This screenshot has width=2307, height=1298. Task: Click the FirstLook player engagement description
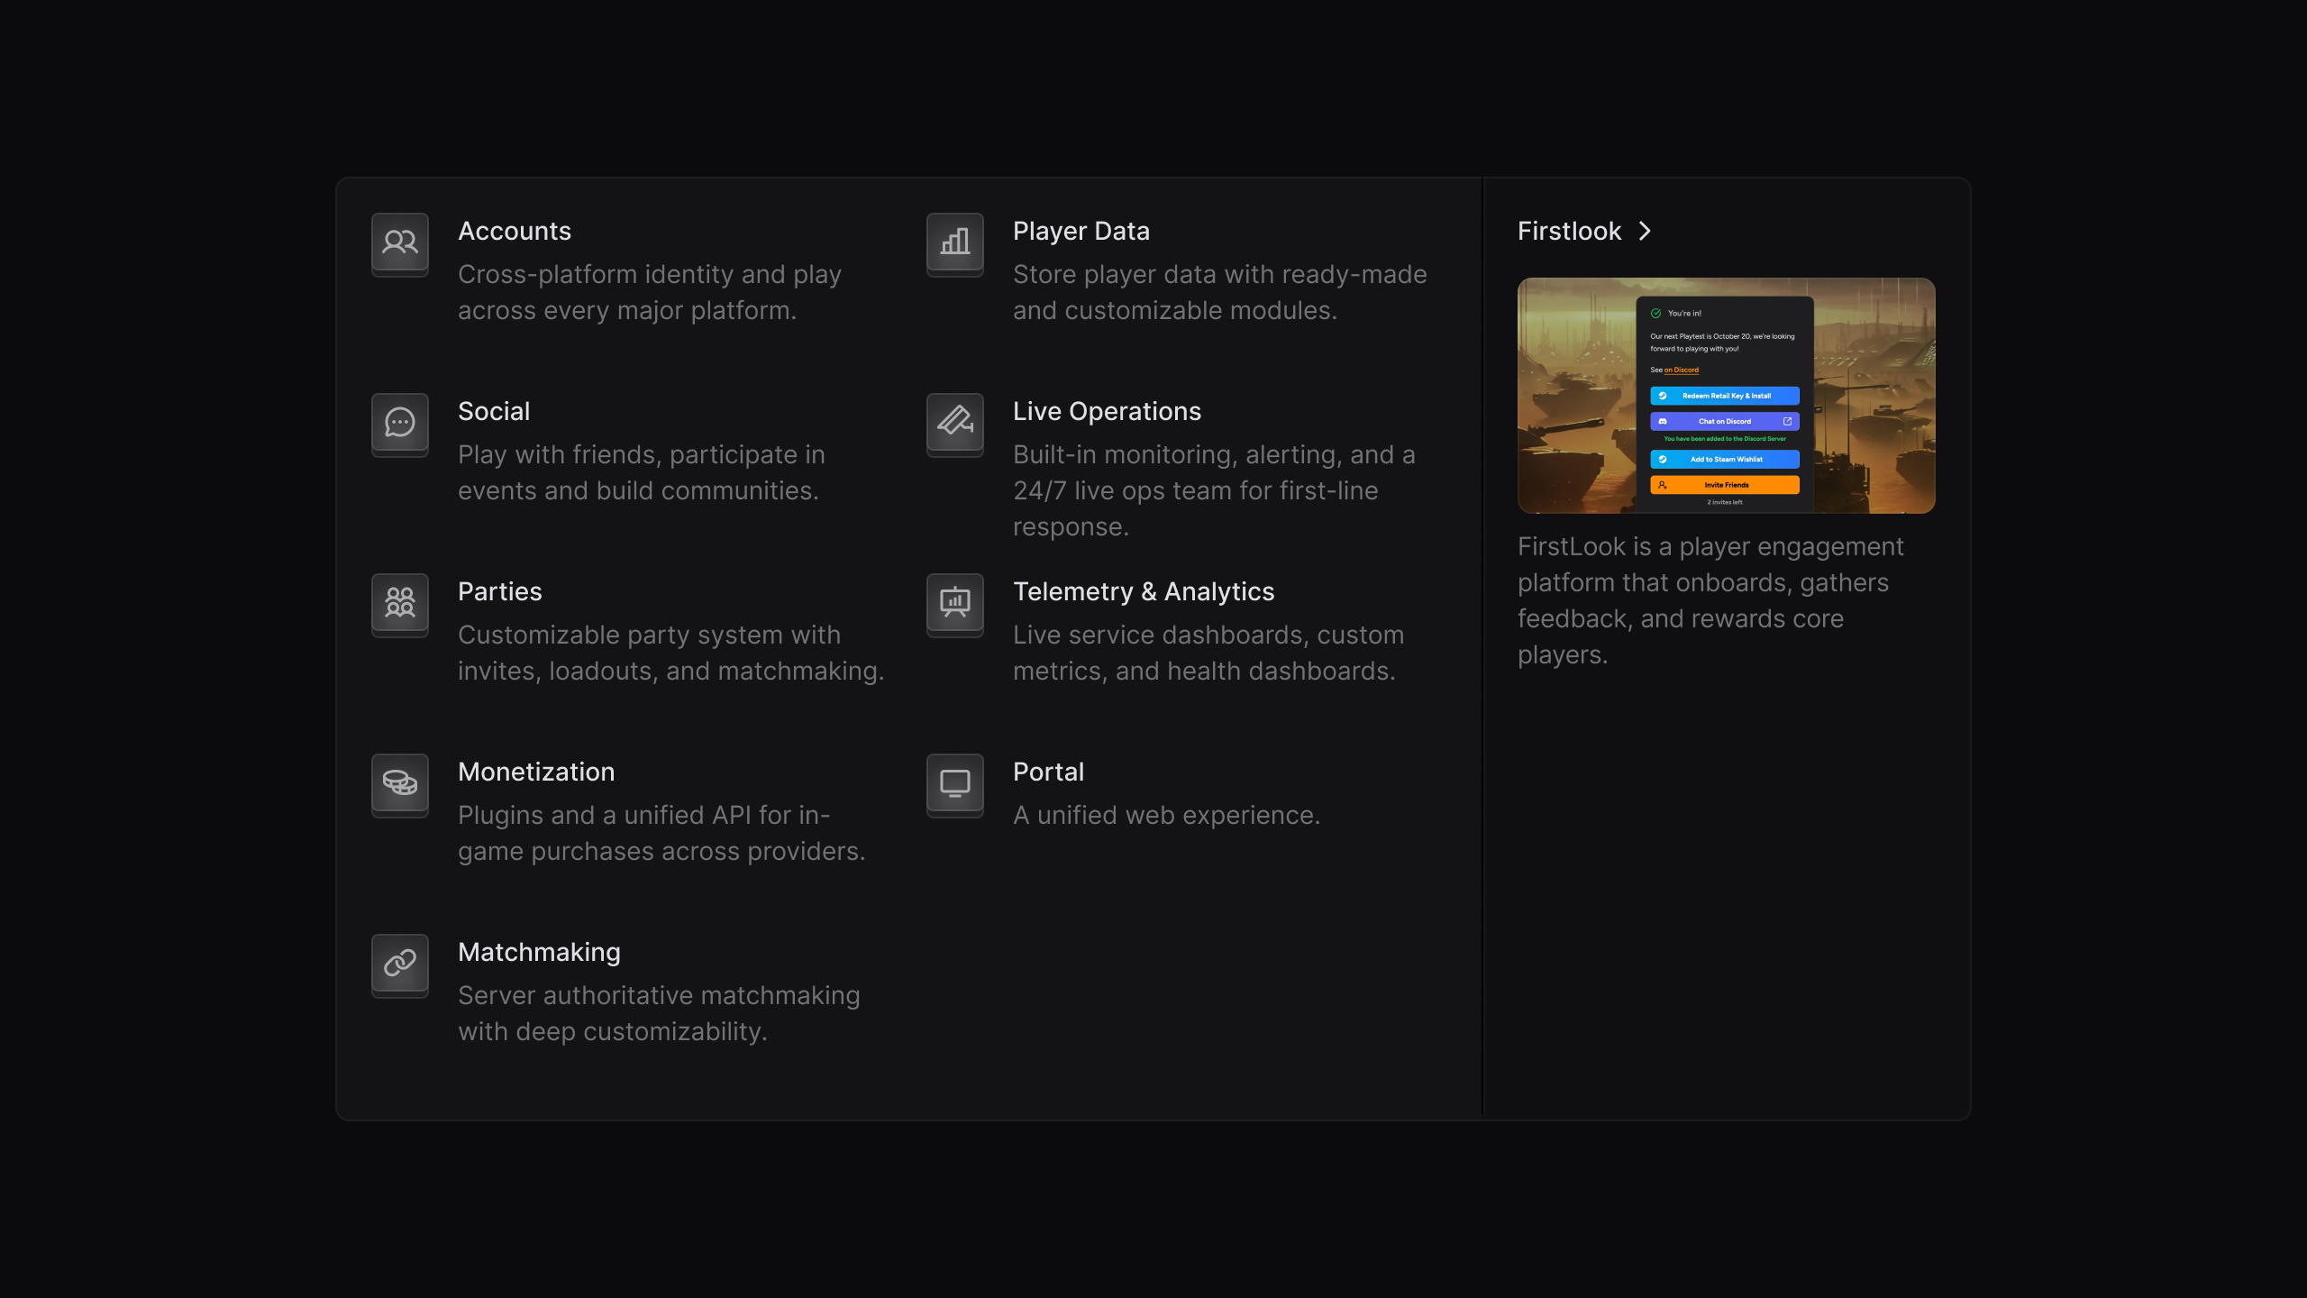pyautogui.click(x=1710, y=600)
